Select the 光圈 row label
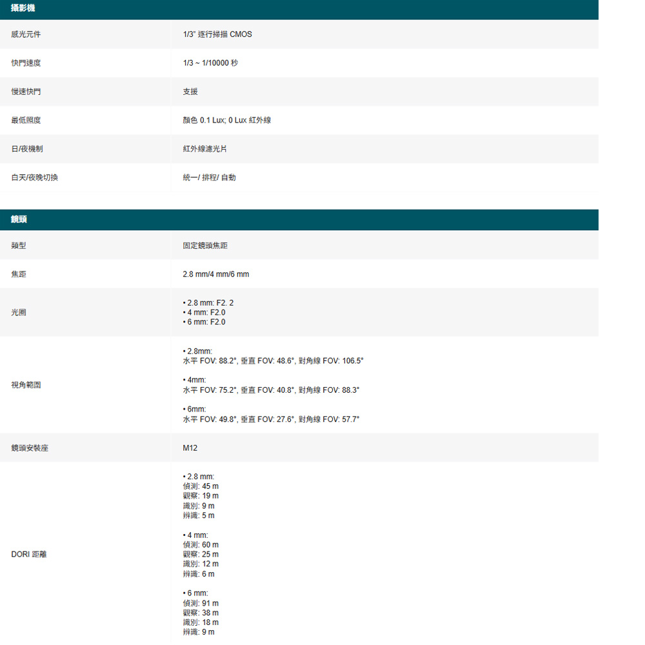The width and height of the screenshot is (645, 645). [x=19, y=312]
